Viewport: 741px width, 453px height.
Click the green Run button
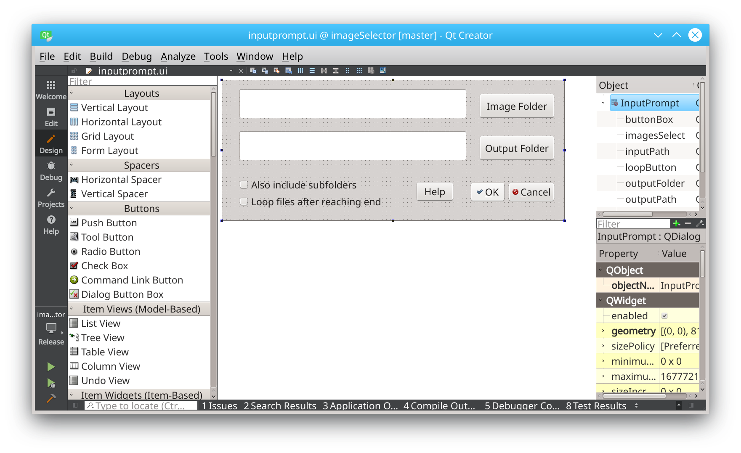click(x=51, y=367)
